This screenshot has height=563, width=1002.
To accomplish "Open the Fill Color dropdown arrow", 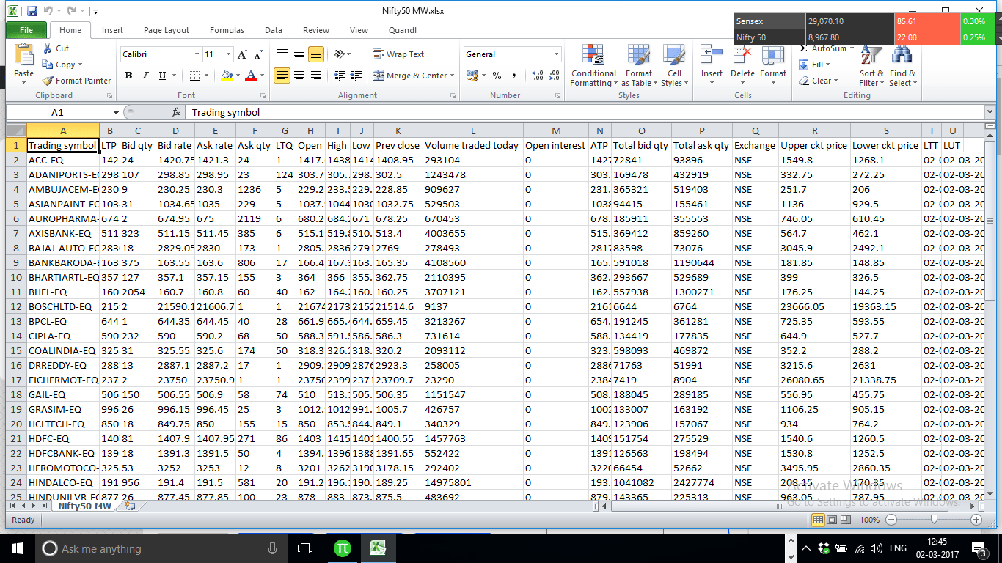I will click(238, 76).
